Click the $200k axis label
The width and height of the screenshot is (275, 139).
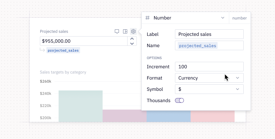[46, 118]
